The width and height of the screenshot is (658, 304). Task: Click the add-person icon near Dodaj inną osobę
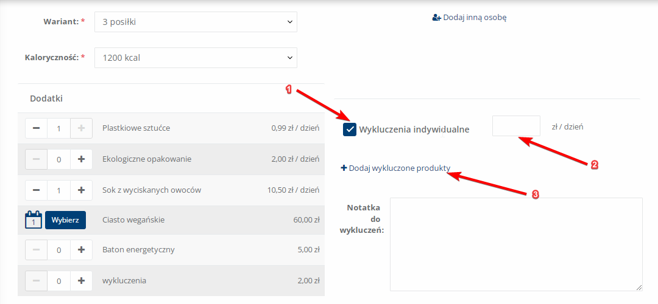(436, 18)
